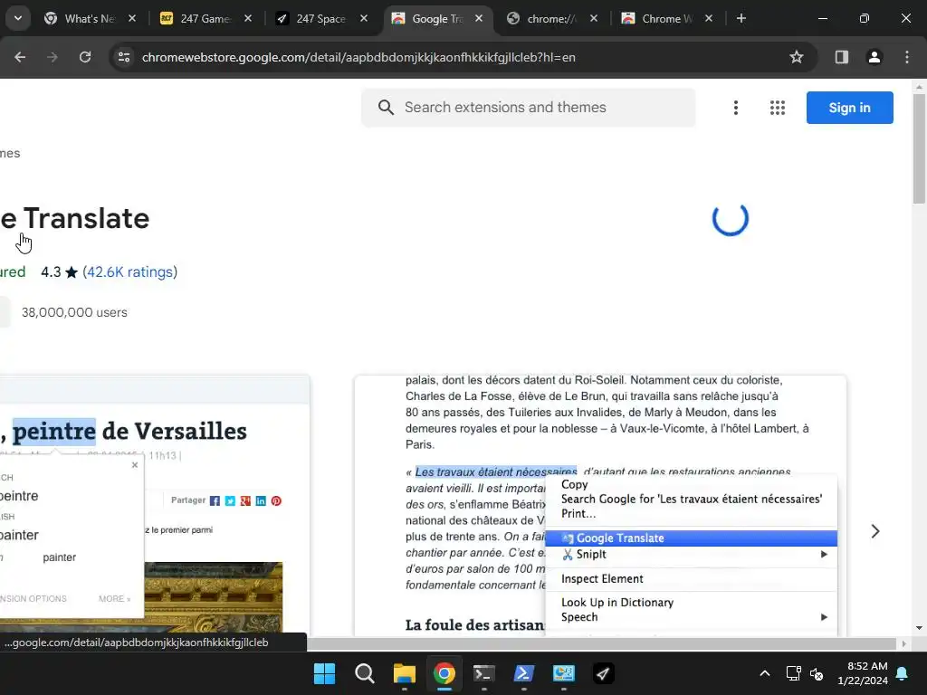Click the address bar URL
927x695 pixels.
(x=358, y=57)
